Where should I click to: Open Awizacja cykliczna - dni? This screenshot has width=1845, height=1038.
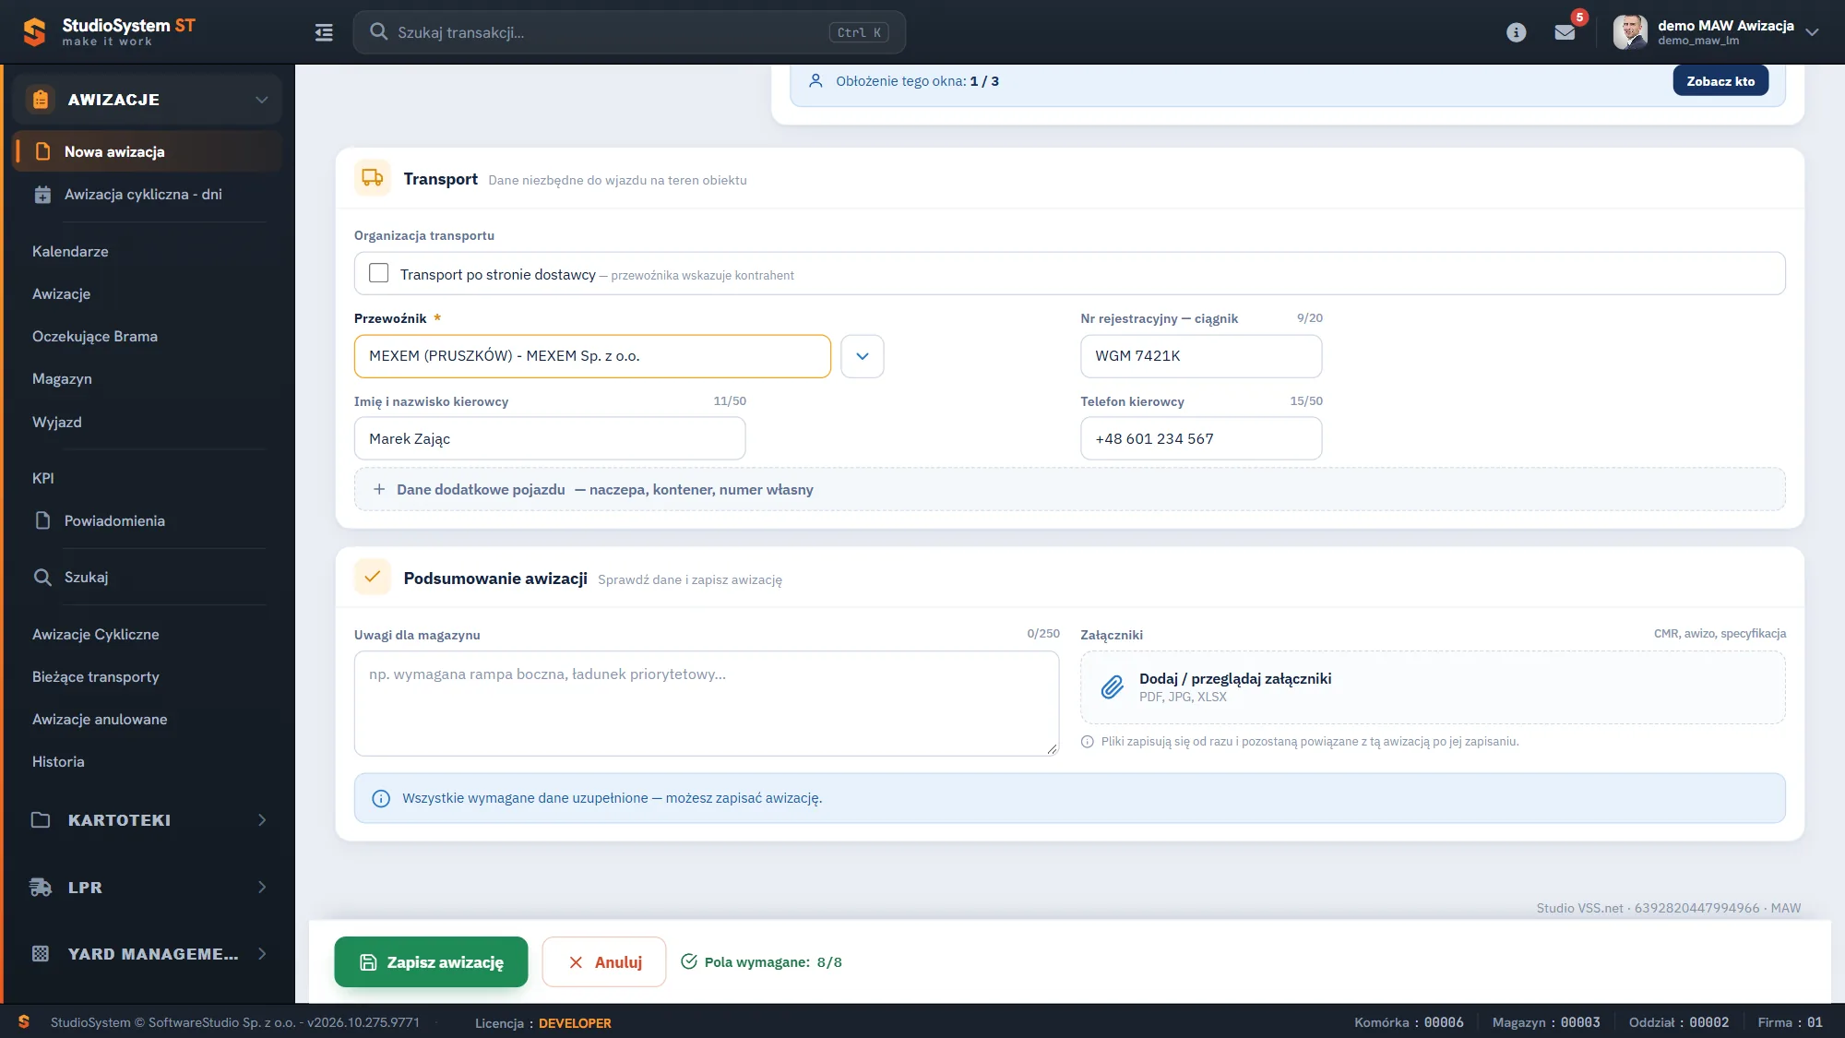pyautogui.click(x=143, y=194)
